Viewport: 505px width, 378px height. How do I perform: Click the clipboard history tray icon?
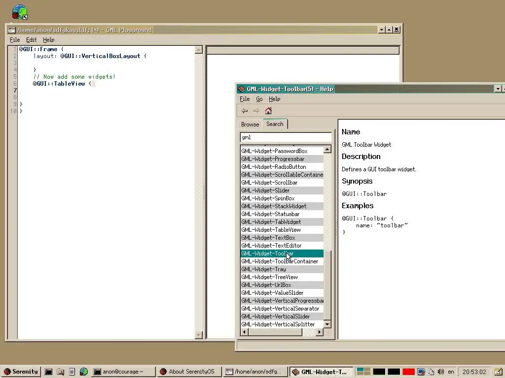click(431, 372)
